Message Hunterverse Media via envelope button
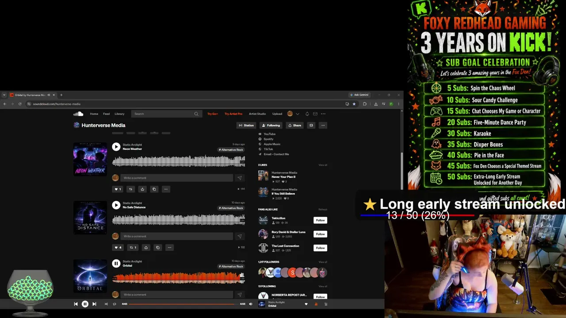 [x=311, y=125]
